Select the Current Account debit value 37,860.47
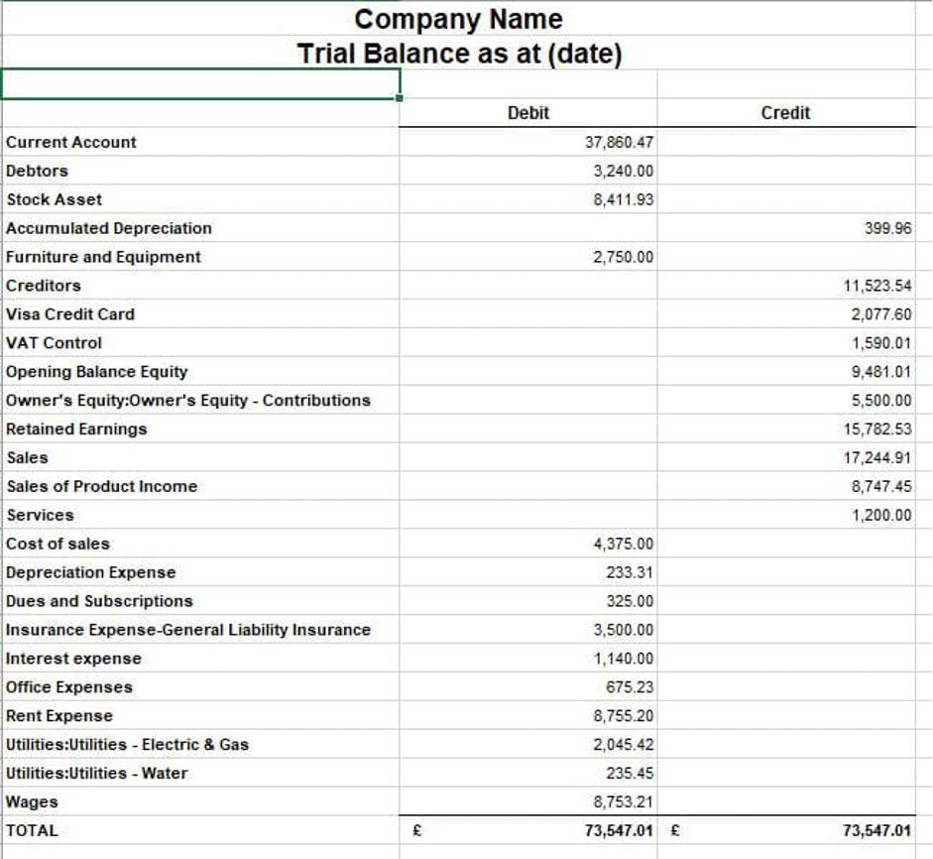 pyautogui.click(x=619, y=142)
